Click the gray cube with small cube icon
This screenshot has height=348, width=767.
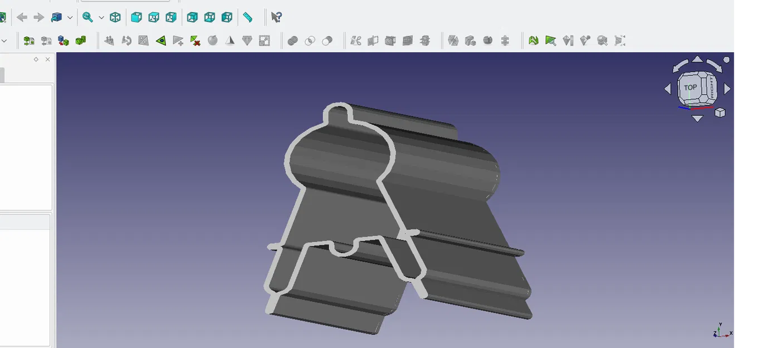coord(471,41)
